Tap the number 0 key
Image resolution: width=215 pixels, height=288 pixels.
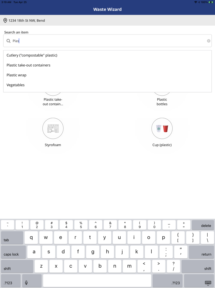click(x=154, y=225)
